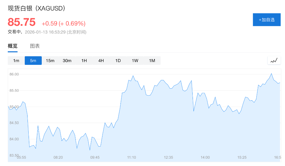Set chart to 1M monthly interval
Screen dimensions: 285x166
tap(152, 61)
